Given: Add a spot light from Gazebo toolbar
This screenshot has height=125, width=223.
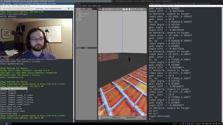Looking at the screenshot, I should pyautogui.click(x=136, y=9).
